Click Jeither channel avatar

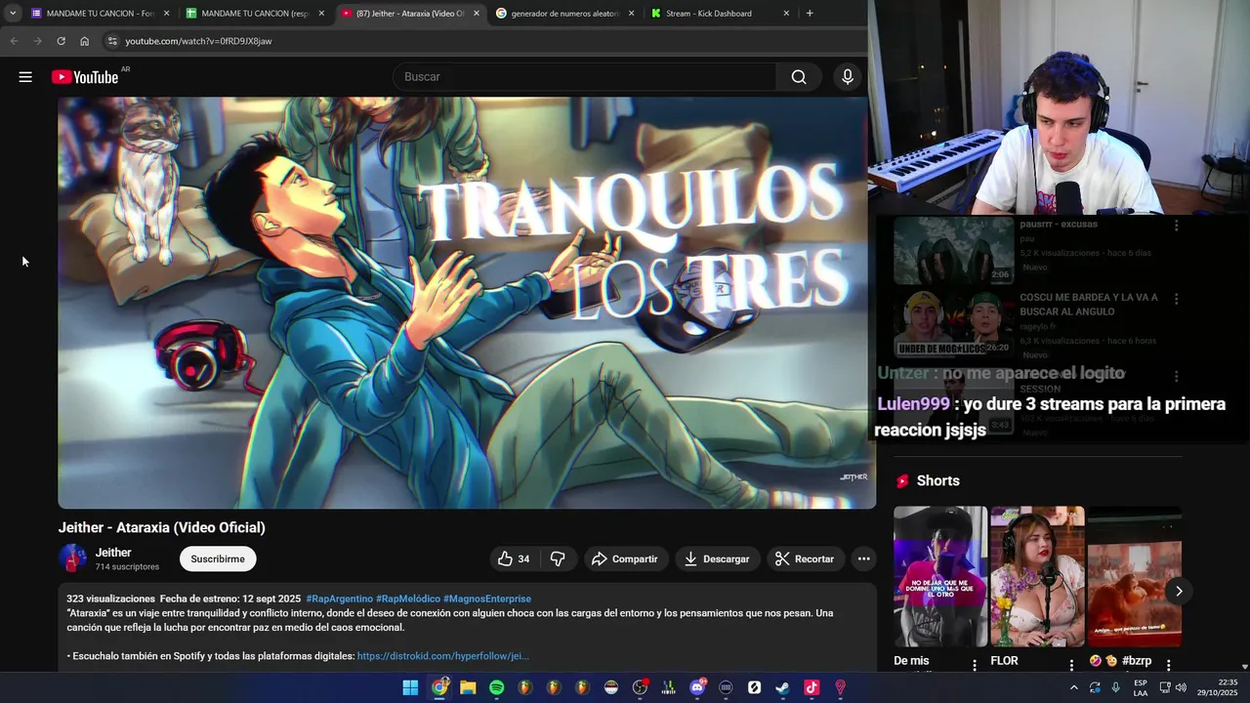tap(72, 558)
